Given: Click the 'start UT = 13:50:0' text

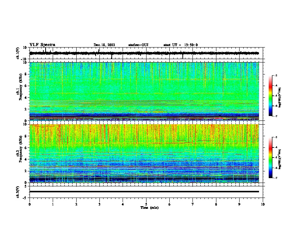Looking at the screenshot, I should tap(181, 45).
